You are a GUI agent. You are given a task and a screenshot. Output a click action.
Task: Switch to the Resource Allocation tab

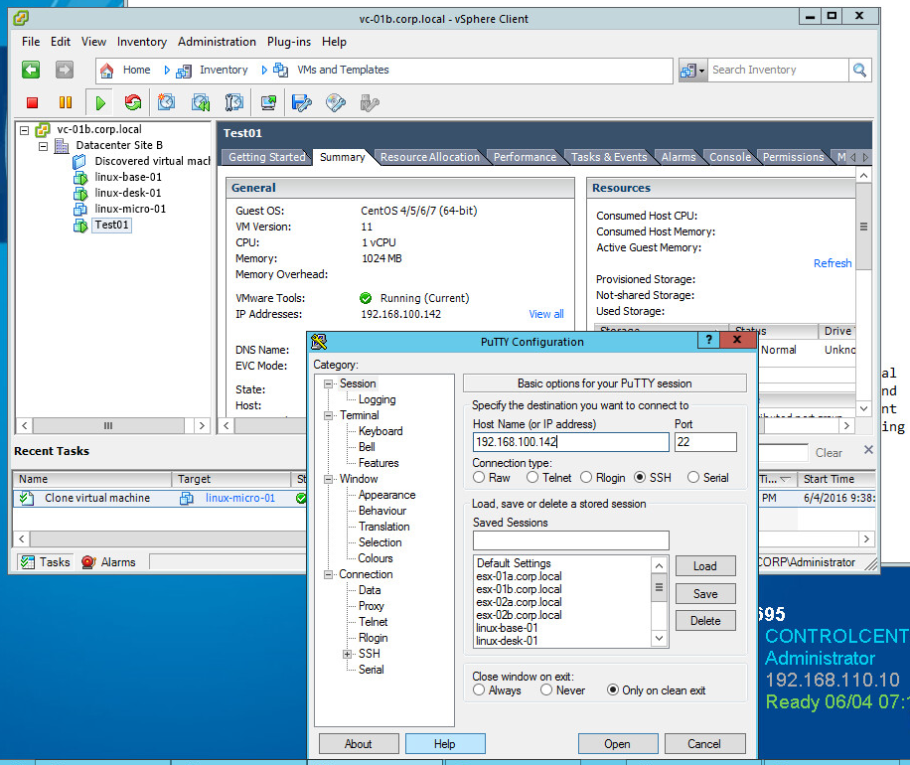pos(430,157)
